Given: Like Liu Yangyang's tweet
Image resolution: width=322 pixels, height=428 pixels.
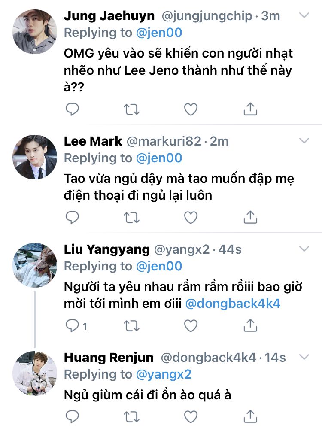Looking at the screenshot, I should (x=190, y=326).
